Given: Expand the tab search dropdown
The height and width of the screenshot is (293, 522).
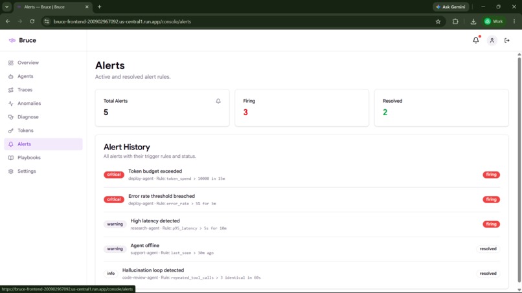Looking at the screenshot, I should click(x=6, y=6).
